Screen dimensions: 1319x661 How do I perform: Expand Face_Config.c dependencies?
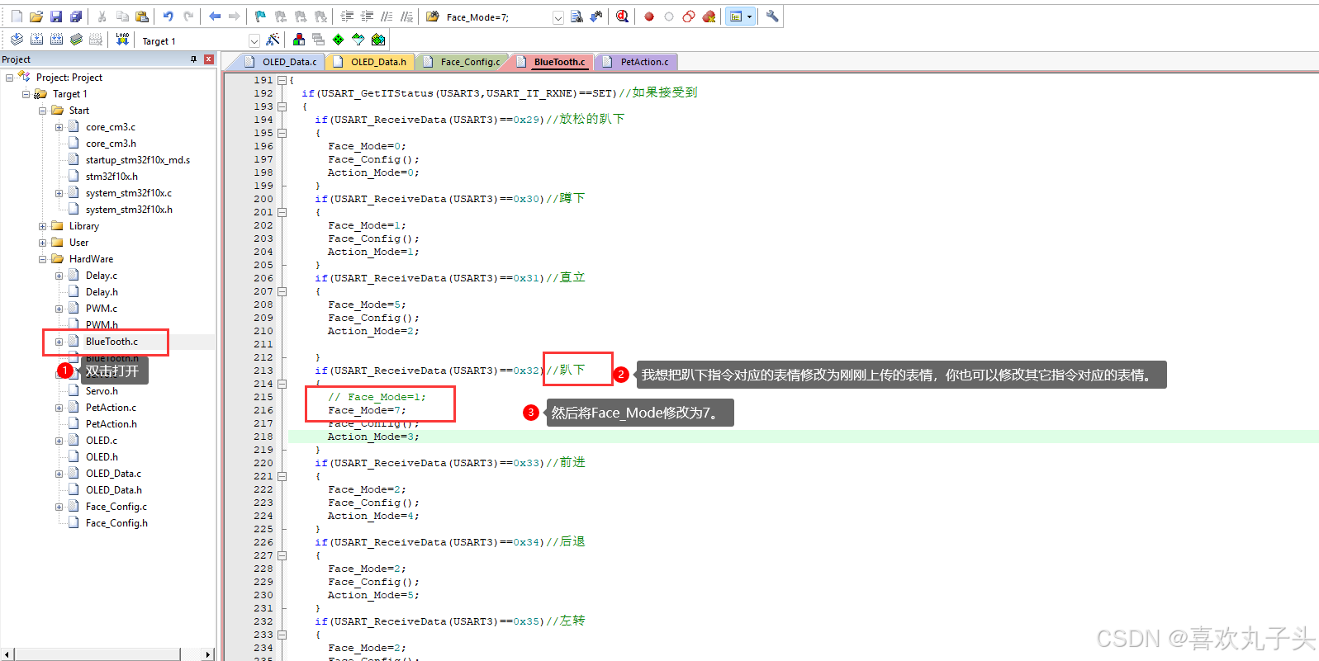pos(59,507)
